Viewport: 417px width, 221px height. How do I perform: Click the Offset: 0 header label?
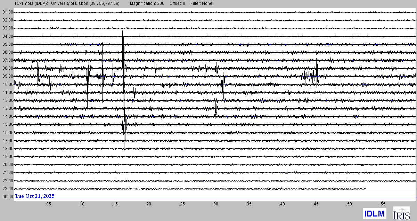pos(177,3)
